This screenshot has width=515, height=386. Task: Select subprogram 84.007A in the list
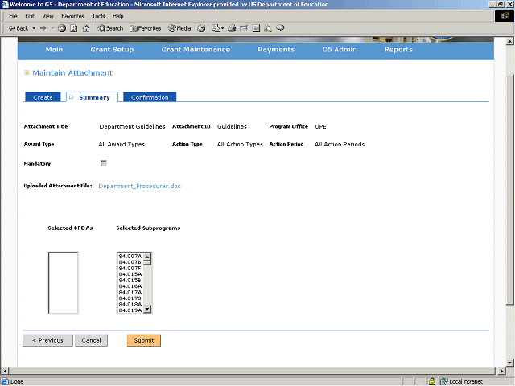pyautogui.click(x=130, y=256)
